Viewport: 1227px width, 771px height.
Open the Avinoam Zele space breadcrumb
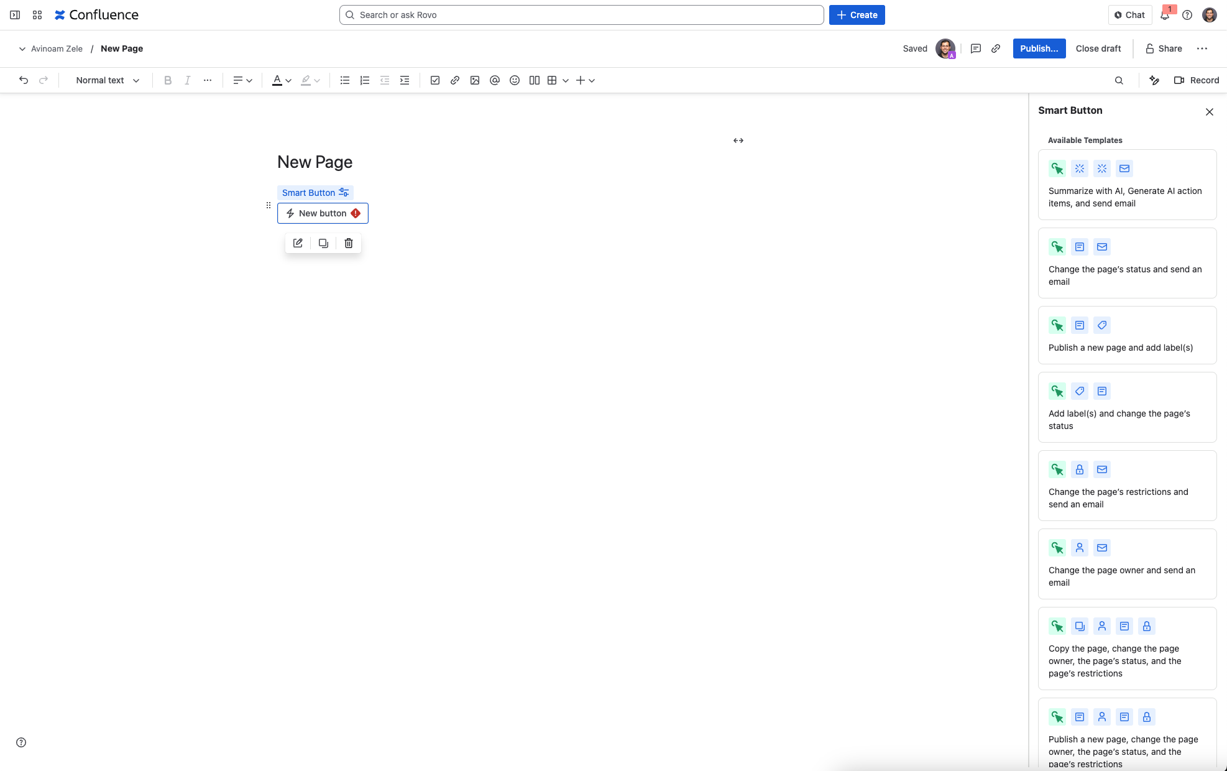(x=57, y=48)
